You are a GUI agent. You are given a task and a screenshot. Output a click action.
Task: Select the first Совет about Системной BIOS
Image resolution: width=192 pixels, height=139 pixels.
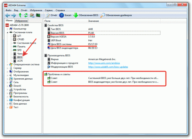[104, 78]
